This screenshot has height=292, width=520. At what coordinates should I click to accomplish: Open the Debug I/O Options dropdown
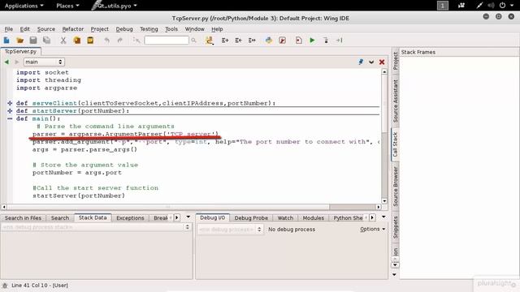373,229
